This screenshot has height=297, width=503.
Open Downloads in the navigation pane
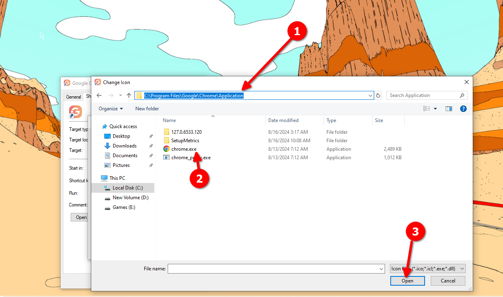[x=124, y=146]
